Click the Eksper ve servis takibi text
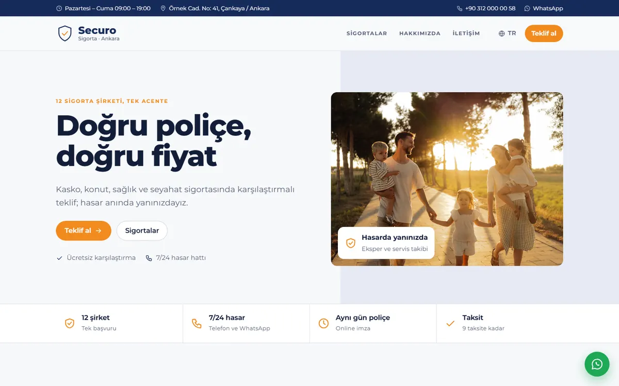619x386 pixels. [x=395, y=249]
